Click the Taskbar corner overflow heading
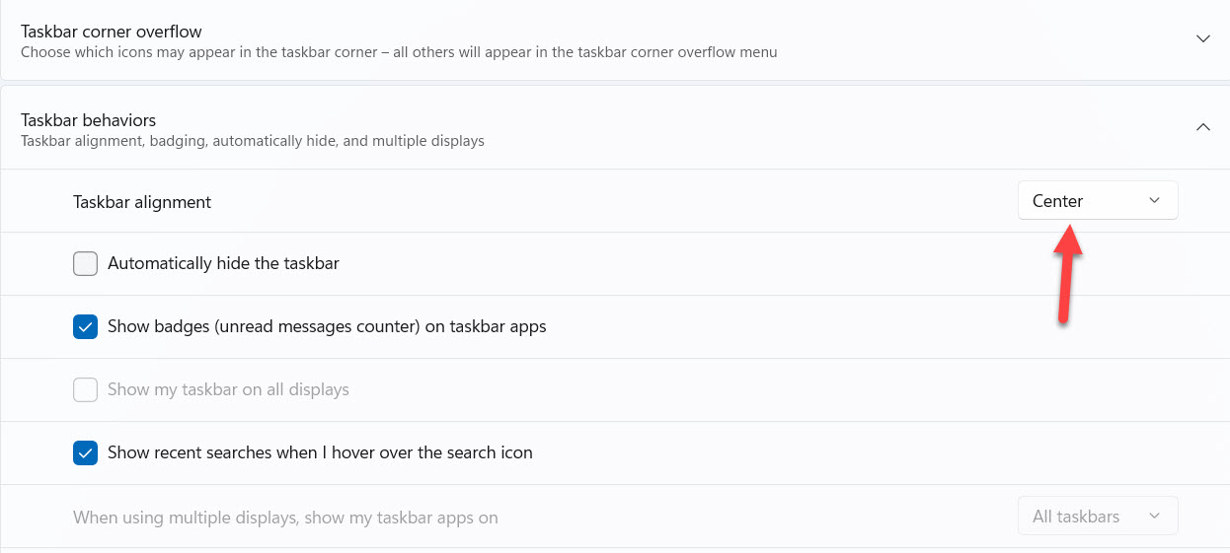Screen dimensions: 1230x553 tap(112, 32)
